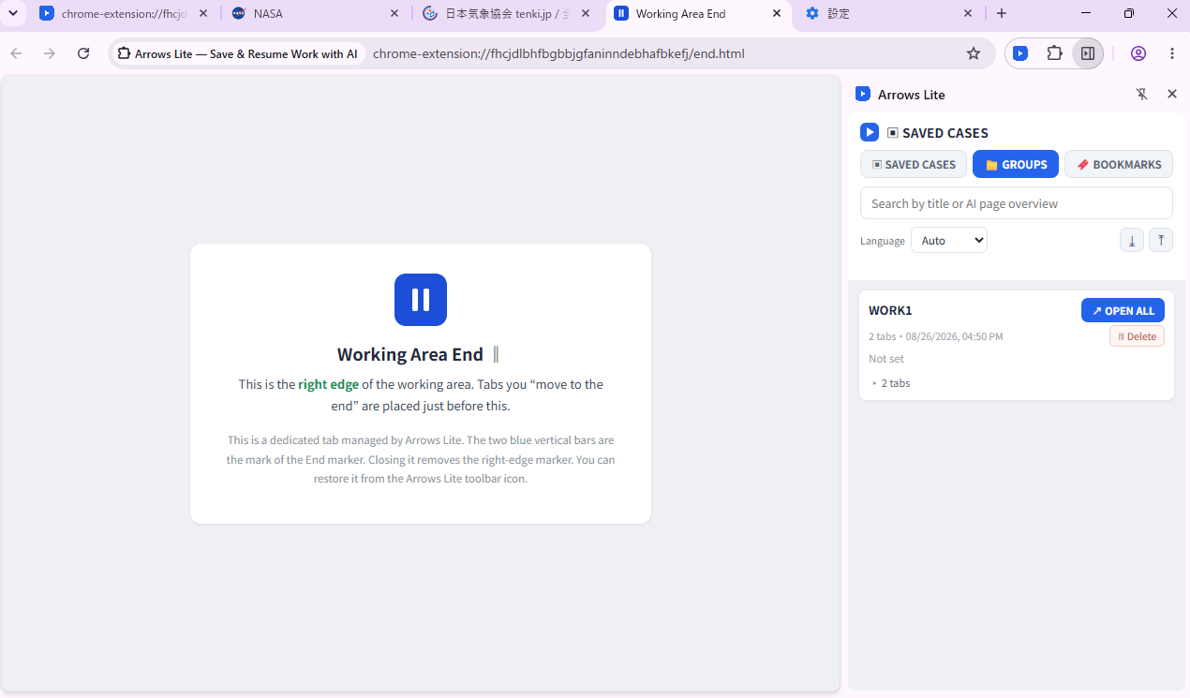1190x698 pixels.
Task: Open all tabs in WORK1 group
Action: pyautogui.click(x=1123, y=311)
